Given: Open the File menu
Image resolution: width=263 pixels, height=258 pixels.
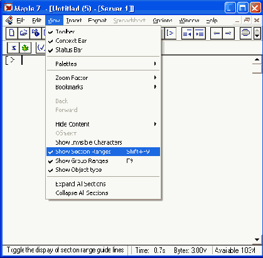Looking at the screenshot, I should point(21,20).
